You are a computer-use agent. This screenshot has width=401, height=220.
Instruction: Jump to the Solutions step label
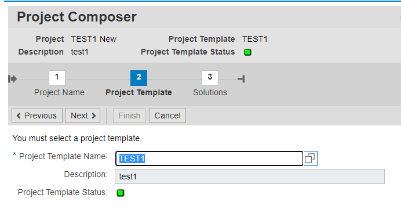click(x=210, y=92)
